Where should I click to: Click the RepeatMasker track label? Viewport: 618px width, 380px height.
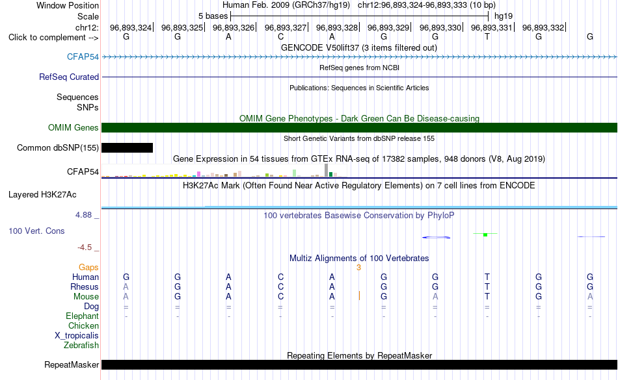click(x=72, y=364)
